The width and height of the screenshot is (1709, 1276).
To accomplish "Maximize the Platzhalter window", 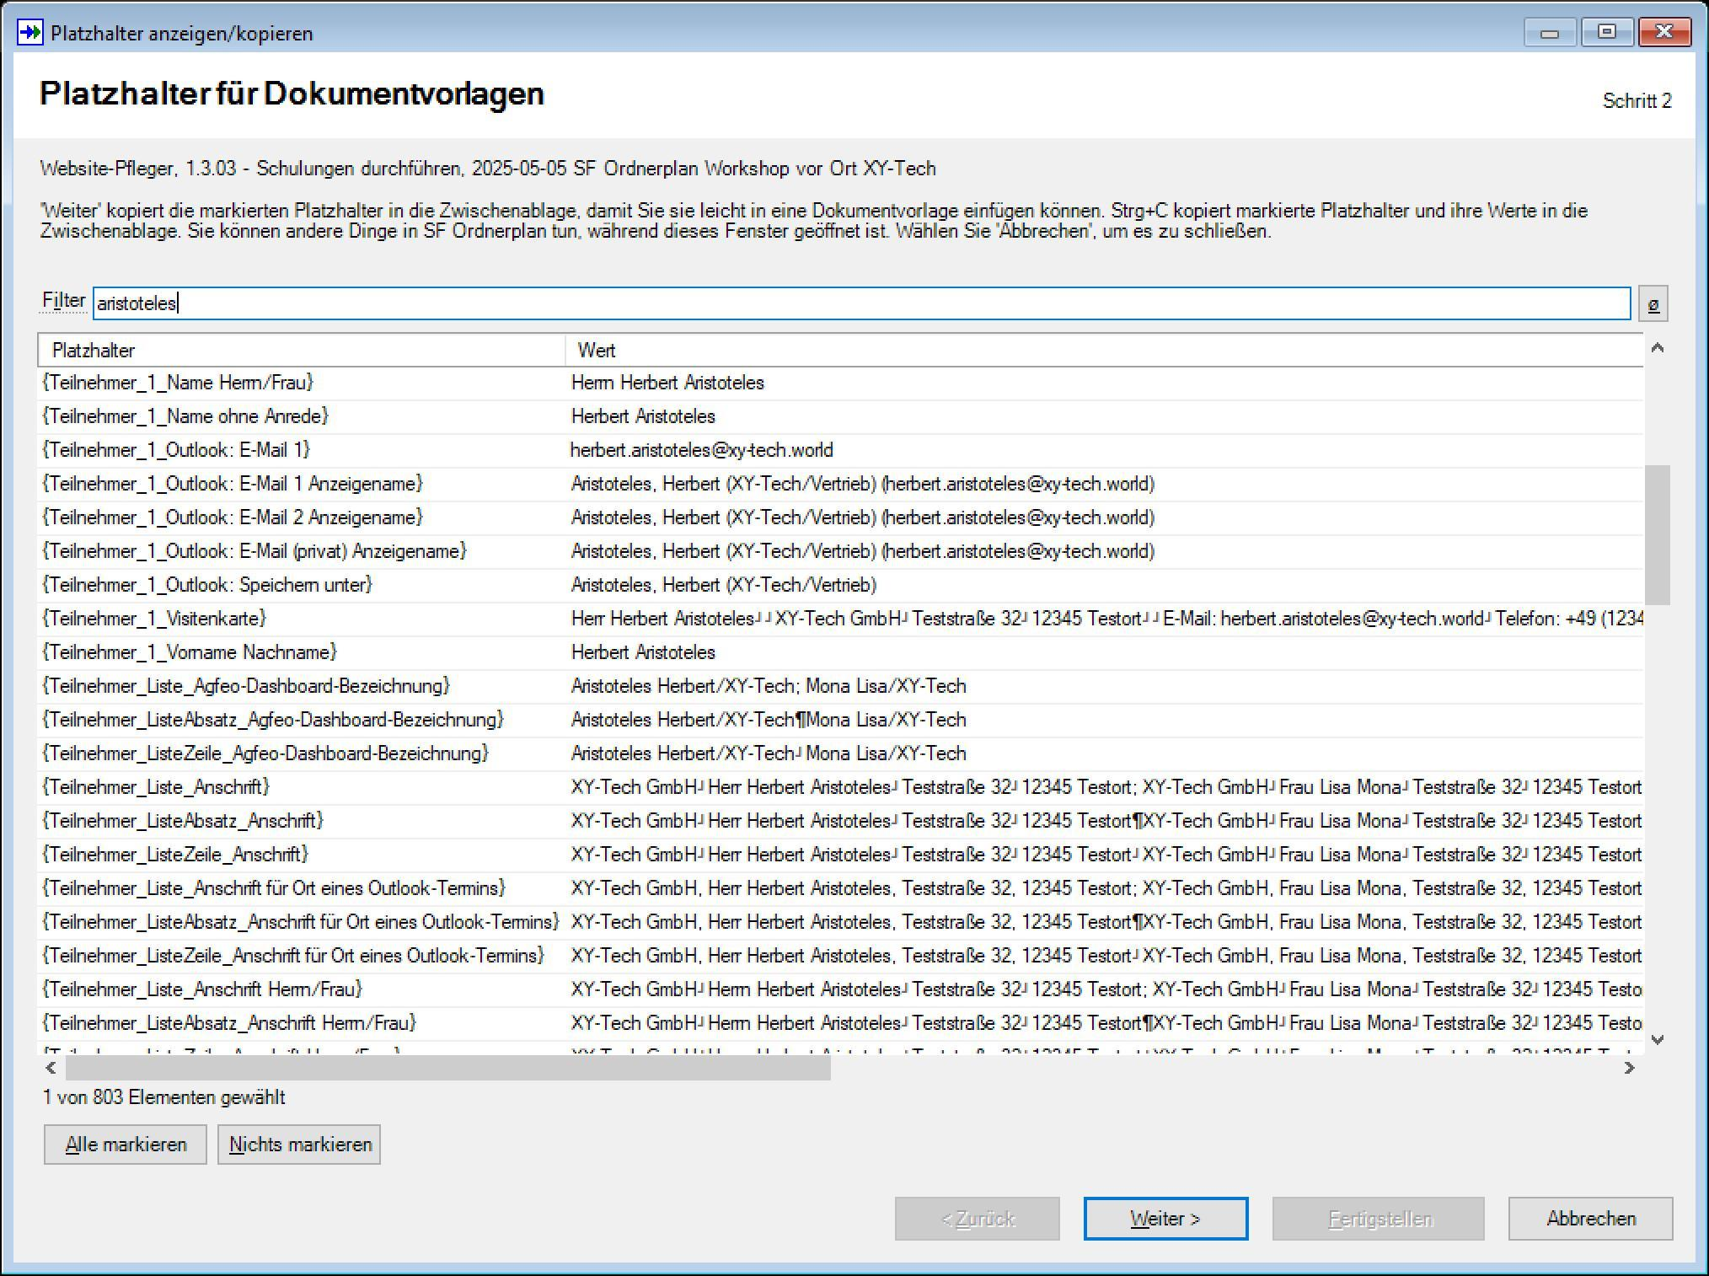I will 1607,33.
